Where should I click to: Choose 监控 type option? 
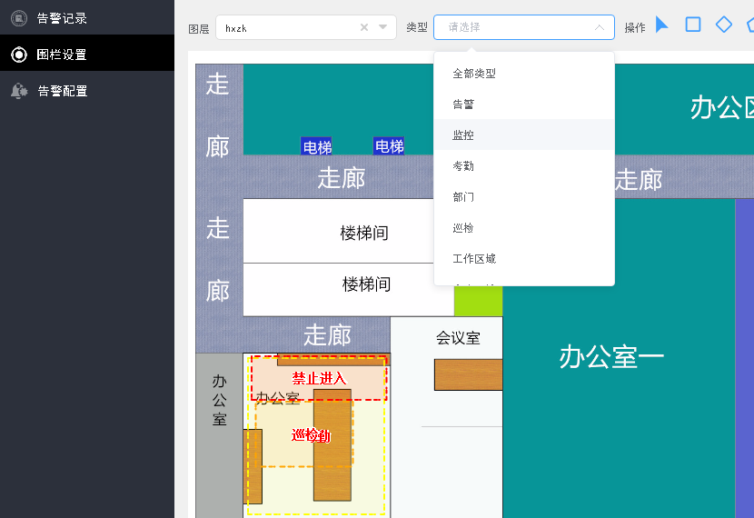click(524, 135)
